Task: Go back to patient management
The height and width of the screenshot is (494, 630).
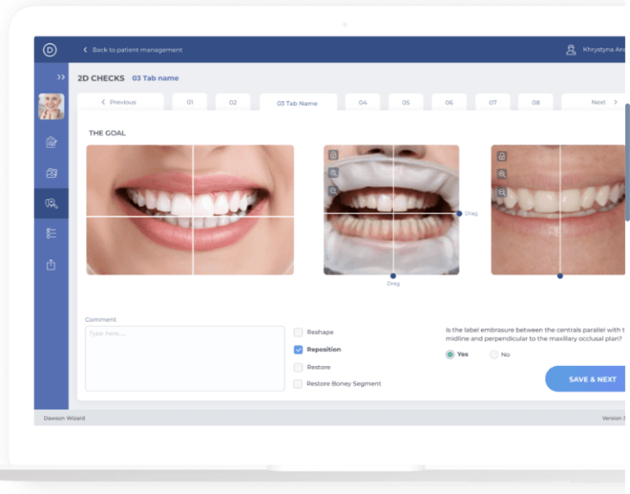Action: point(132,50)
